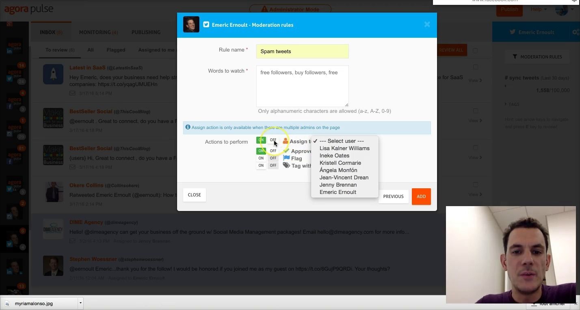
Task: Click into the Rule name field
Action: 302,52
